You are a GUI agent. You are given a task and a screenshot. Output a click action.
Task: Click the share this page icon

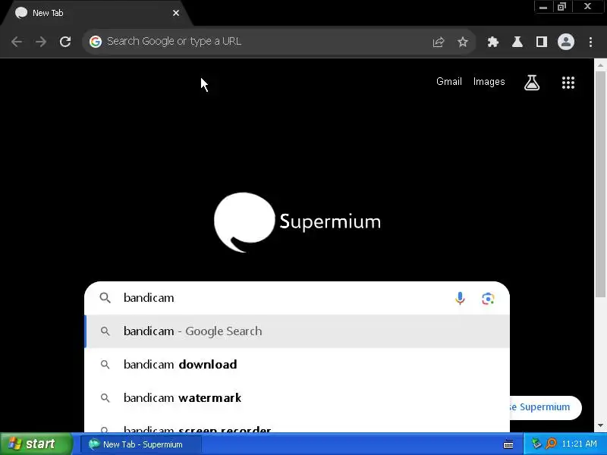pyautogui.click(x=439, y=42)
